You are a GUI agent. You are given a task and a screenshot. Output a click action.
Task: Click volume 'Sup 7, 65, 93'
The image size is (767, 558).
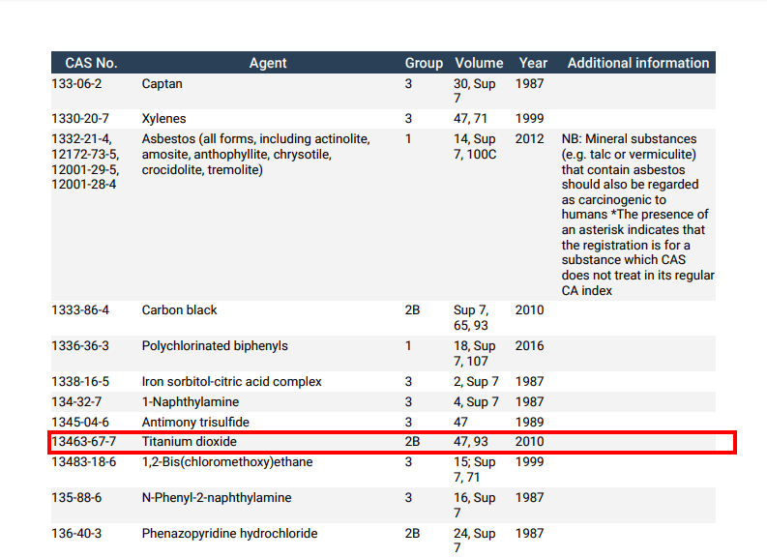click(x=471, y=317)
